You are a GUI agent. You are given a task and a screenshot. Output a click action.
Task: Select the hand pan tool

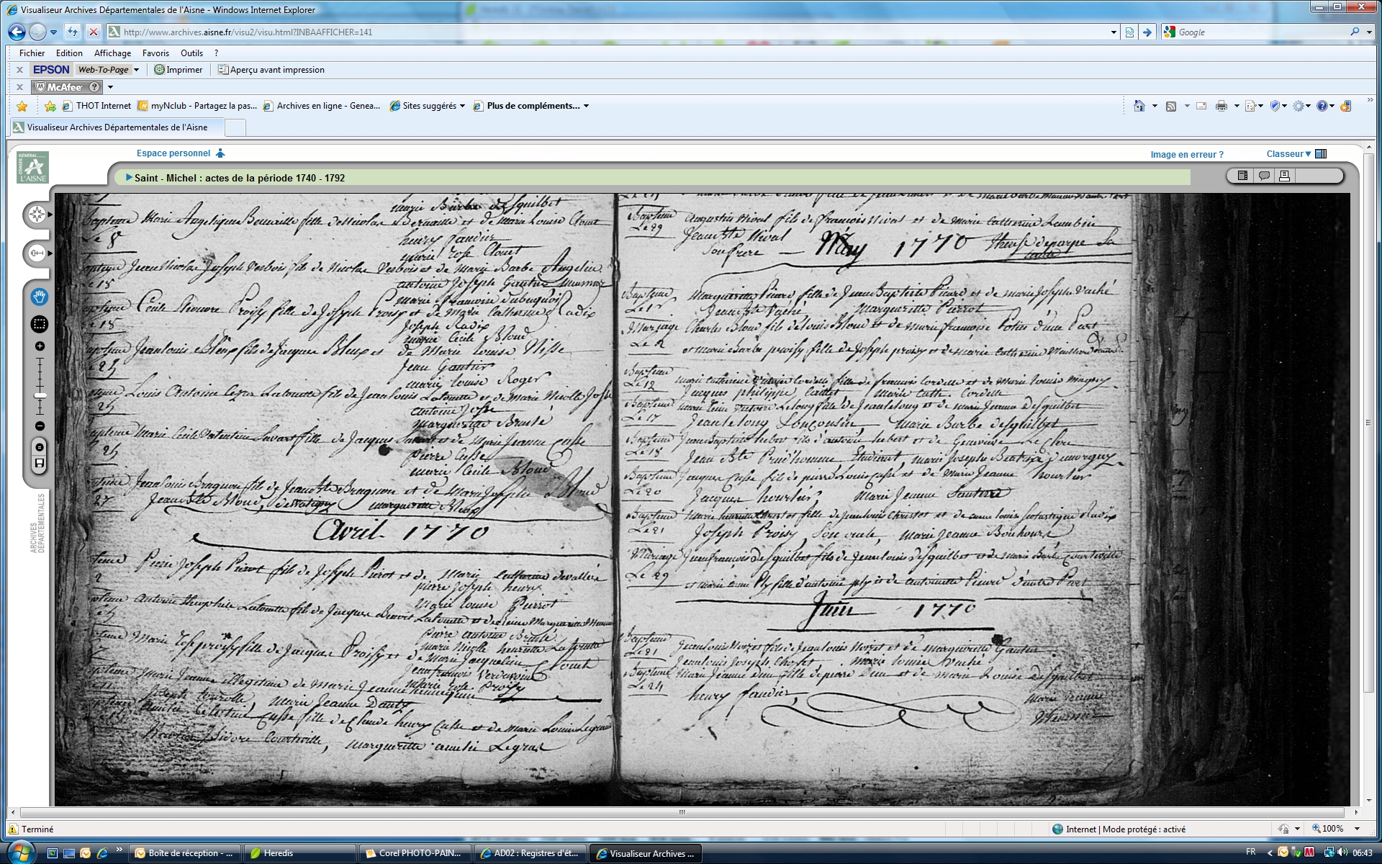pos(40,297)
